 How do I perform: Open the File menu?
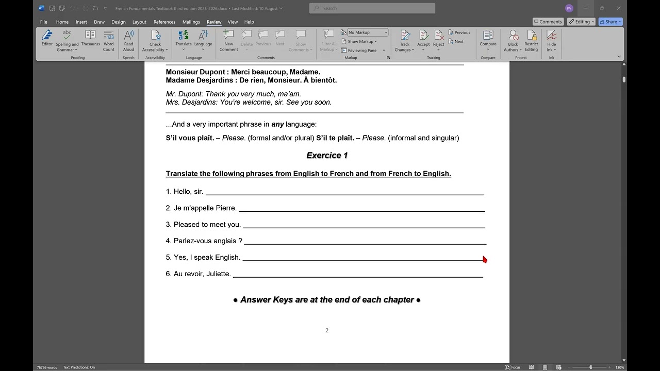coord(44,22)
